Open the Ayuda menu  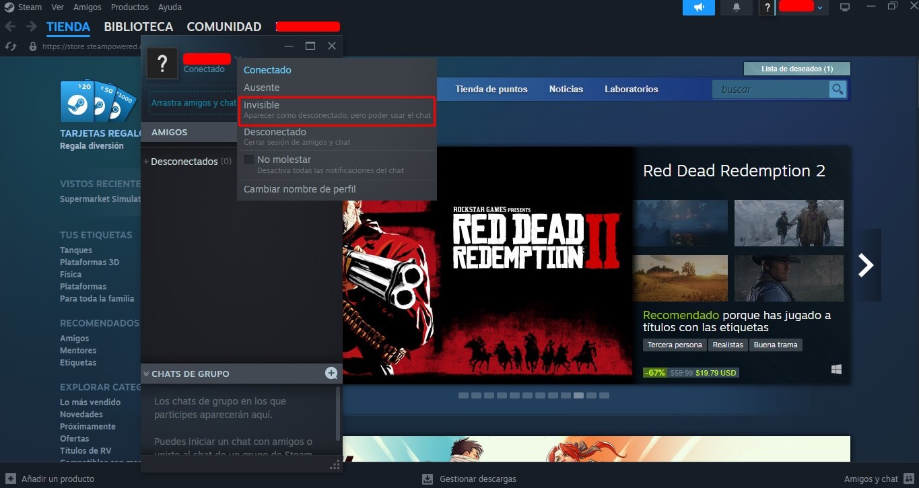pos(170,7)
